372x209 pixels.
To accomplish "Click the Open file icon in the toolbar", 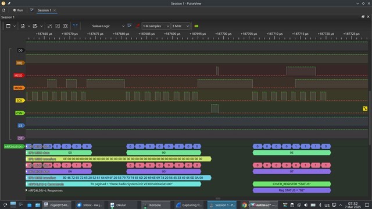I will [x=23, y=26].
